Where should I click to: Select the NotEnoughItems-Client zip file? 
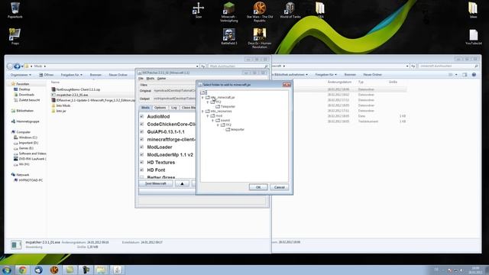tap(76, 89)
